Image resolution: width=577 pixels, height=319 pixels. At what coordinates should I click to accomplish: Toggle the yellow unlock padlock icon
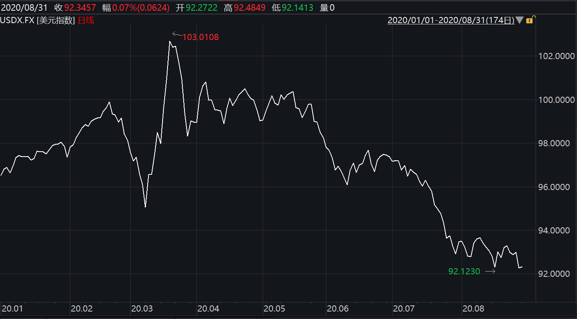530,20
